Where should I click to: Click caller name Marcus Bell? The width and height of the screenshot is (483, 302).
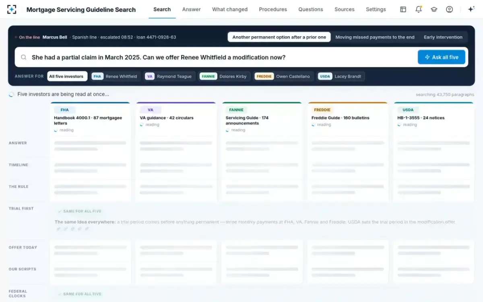(x=55, y=37)
